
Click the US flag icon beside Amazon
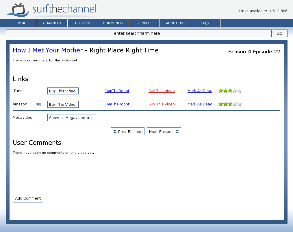(x=38, y=104)
